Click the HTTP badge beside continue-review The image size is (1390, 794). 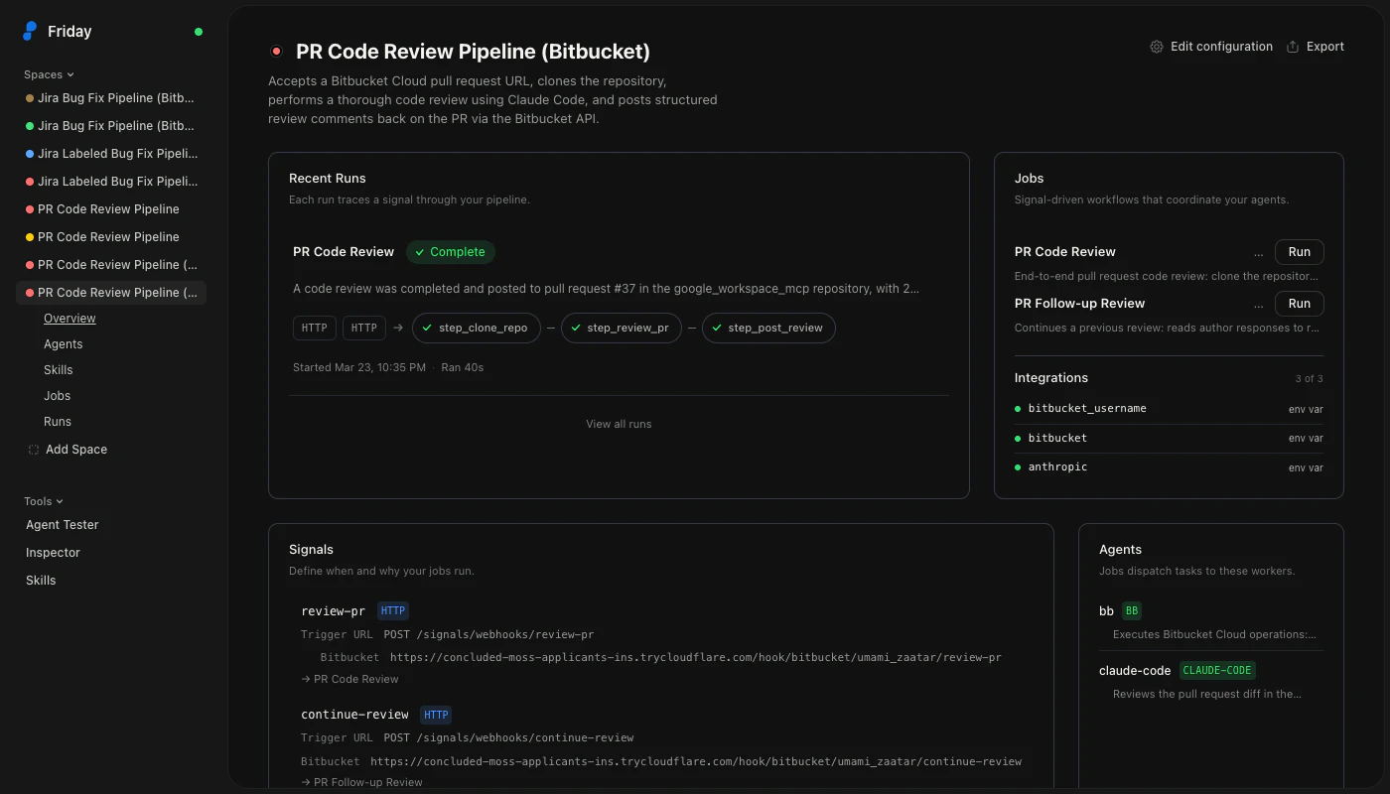pos(436,715)
